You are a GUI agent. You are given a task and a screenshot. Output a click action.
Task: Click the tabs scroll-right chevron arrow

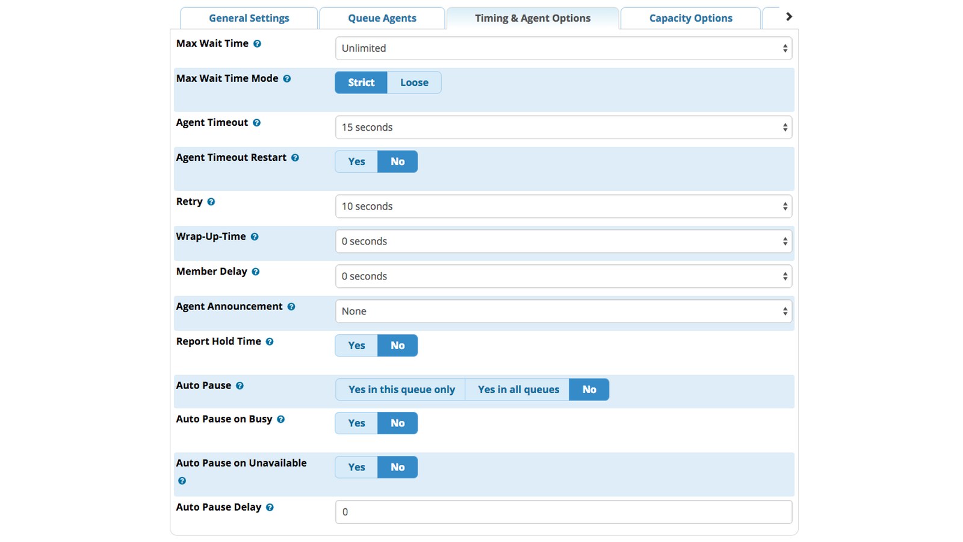[x=789, y=17]
